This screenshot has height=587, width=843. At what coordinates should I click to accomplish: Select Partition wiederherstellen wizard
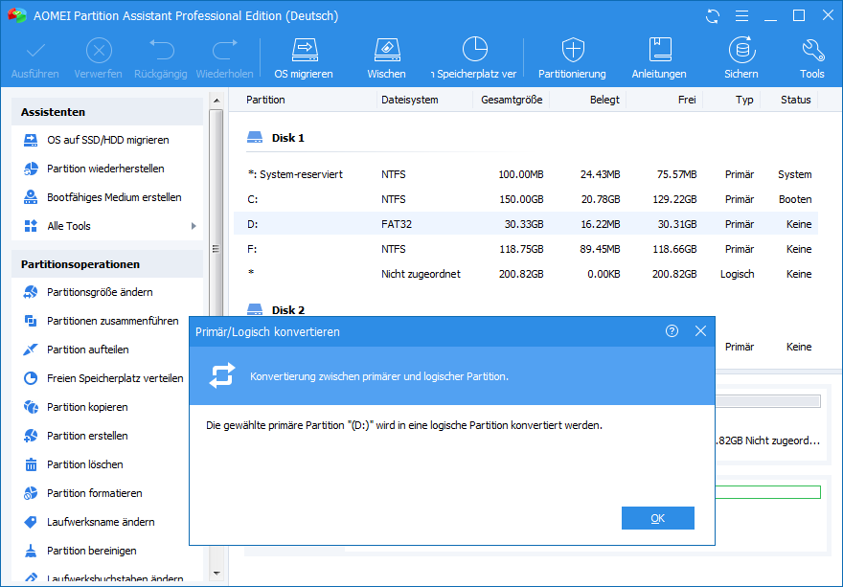105,169
